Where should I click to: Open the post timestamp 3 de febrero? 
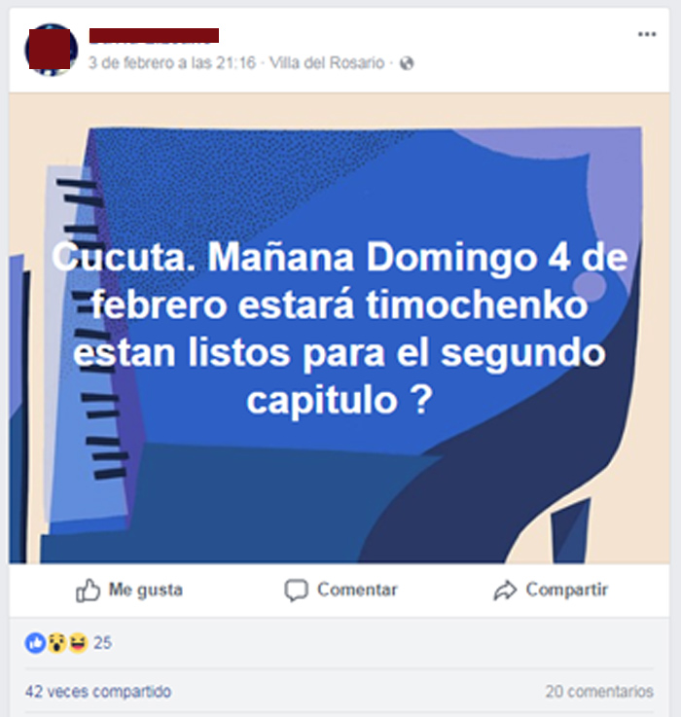click(x=171, y=62)
